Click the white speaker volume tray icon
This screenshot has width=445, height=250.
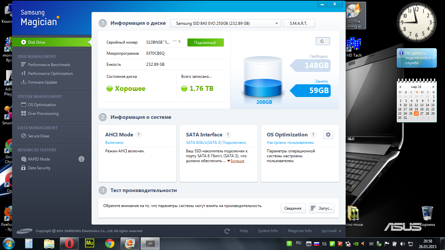(402, 243)
